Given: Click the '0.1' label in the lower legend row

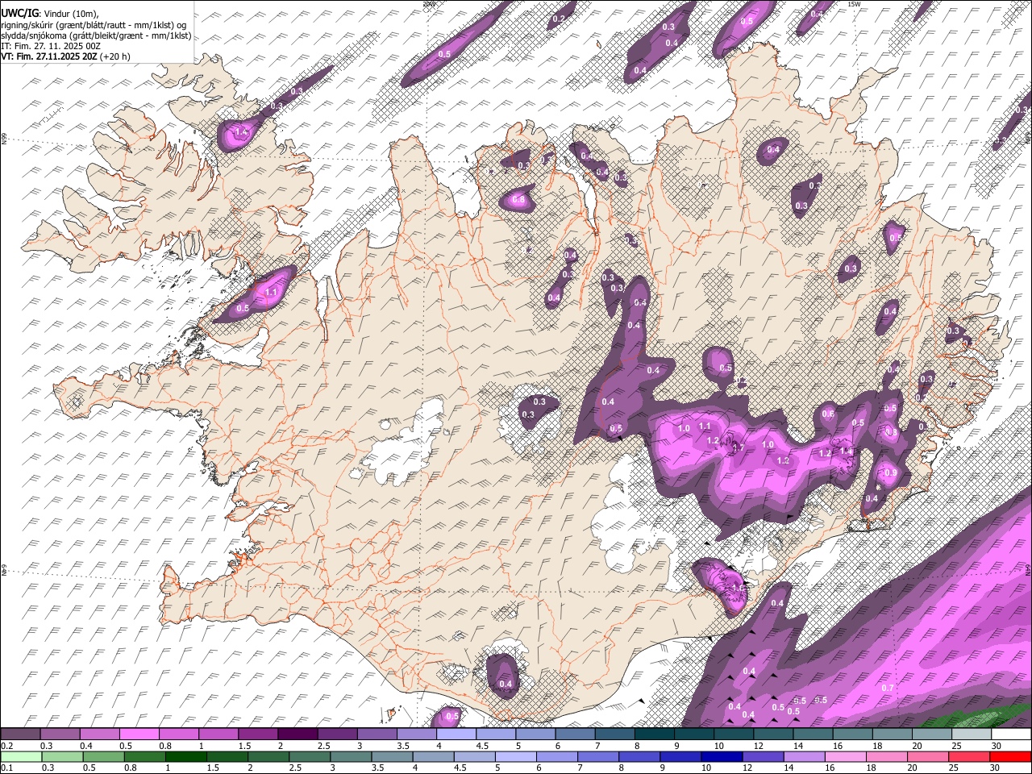Looking at the screenshot, I should coord(6,768).
